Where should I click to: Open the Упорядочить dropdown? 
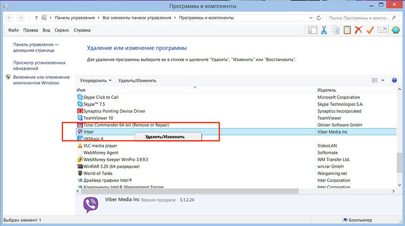[x=95, y=81]
